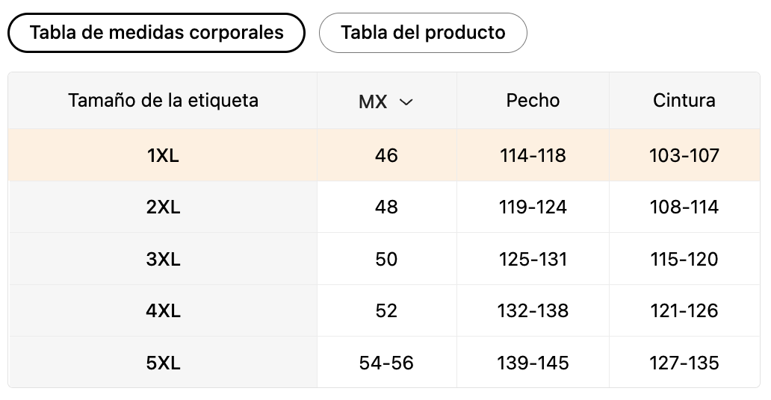Image resolution: width=771 pixels, height=400 pixels.
Task: Select the 2XL size row label
Action: click(x=163, y=207)
